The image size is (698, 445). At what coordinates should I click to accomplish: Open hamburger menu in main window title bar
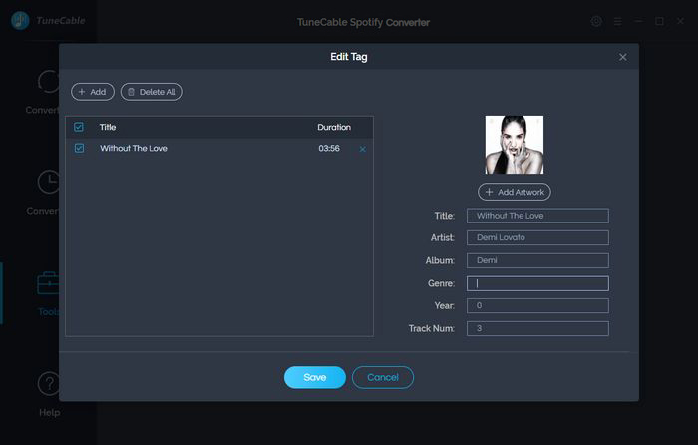[x=617, y=21]
